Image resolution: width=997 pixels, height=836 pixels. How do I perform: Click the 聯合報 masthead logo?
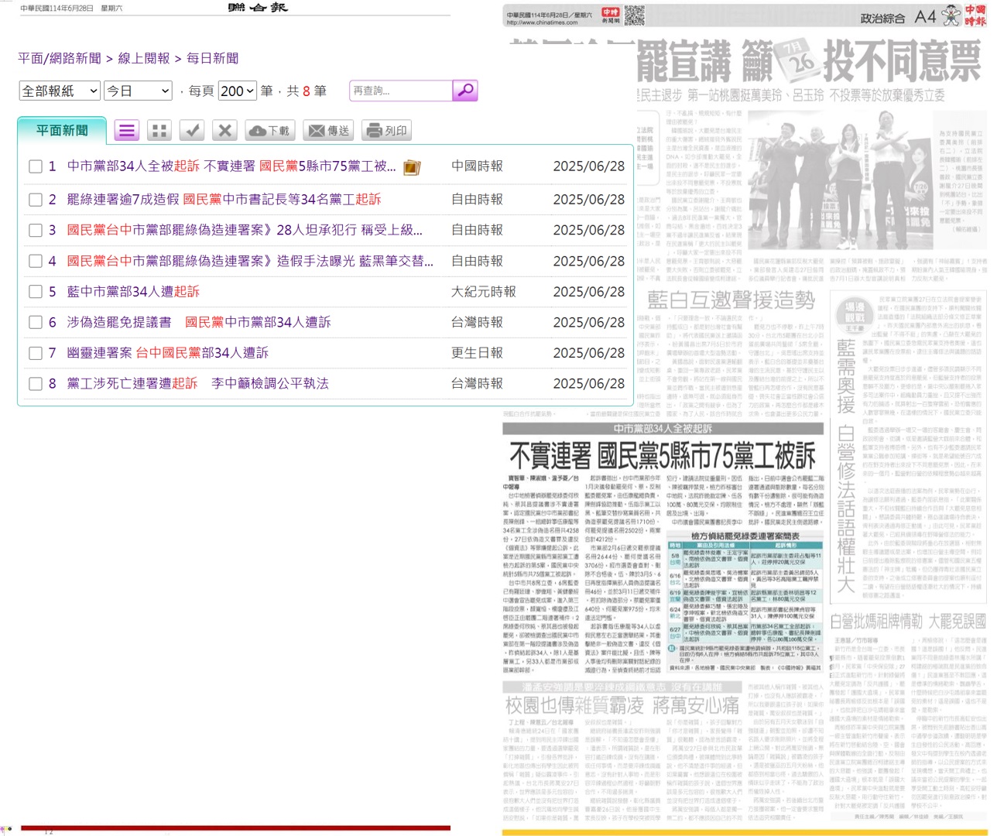click(x=258, y=8)
